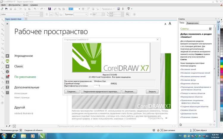Click the info circle sidebar icon

click(7, 72)
